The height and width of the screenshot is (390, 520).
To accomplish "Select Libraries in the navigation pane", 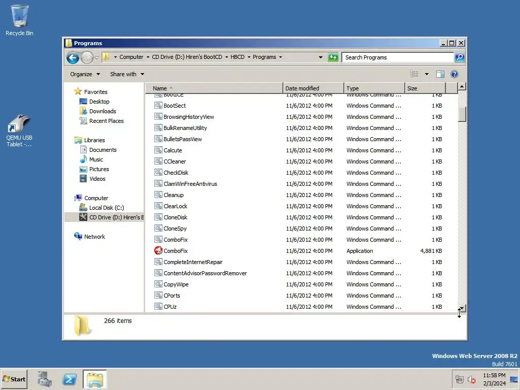I will [x=94, y=140].
